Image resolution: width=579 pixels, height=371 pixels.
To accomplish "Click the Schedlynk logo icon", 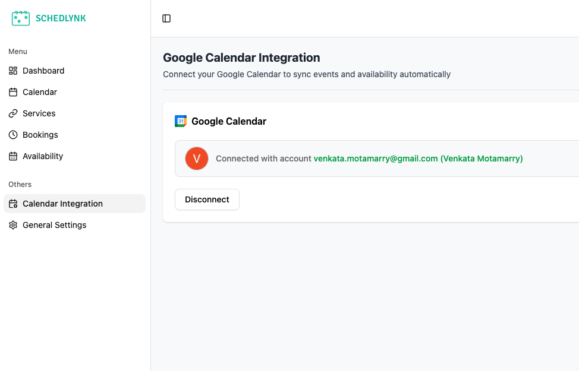I will 21,18.
